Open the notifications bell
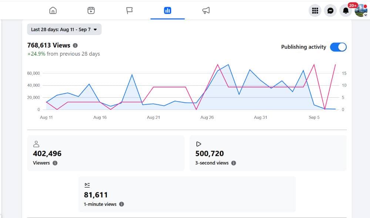Image resolution: width=370 pixels, height=218 pixels. (346, 11)
